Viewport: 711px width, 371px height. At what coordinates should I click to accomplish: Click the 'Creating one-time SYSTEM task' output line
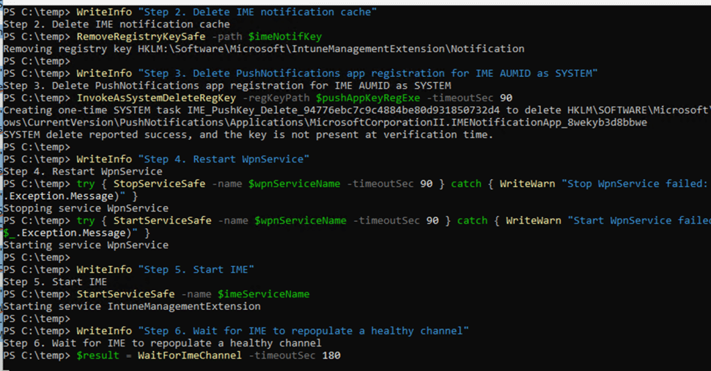(278, 110)
